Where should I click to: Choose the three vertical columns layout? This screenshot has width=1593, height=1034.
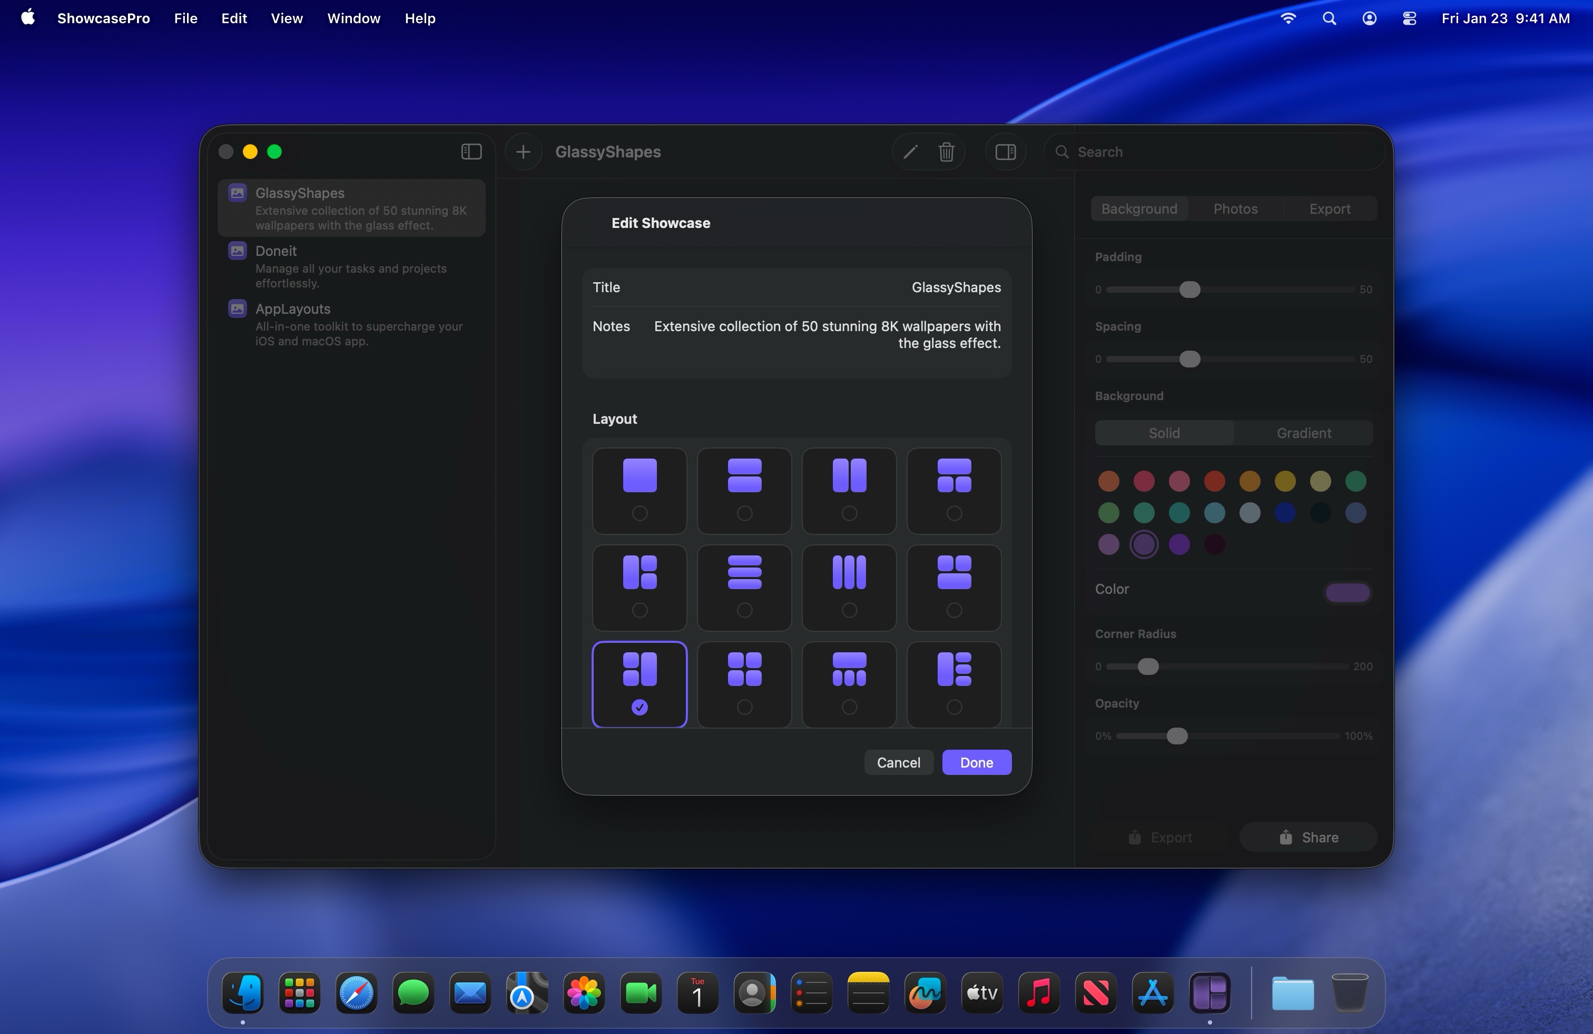(849, 572)
